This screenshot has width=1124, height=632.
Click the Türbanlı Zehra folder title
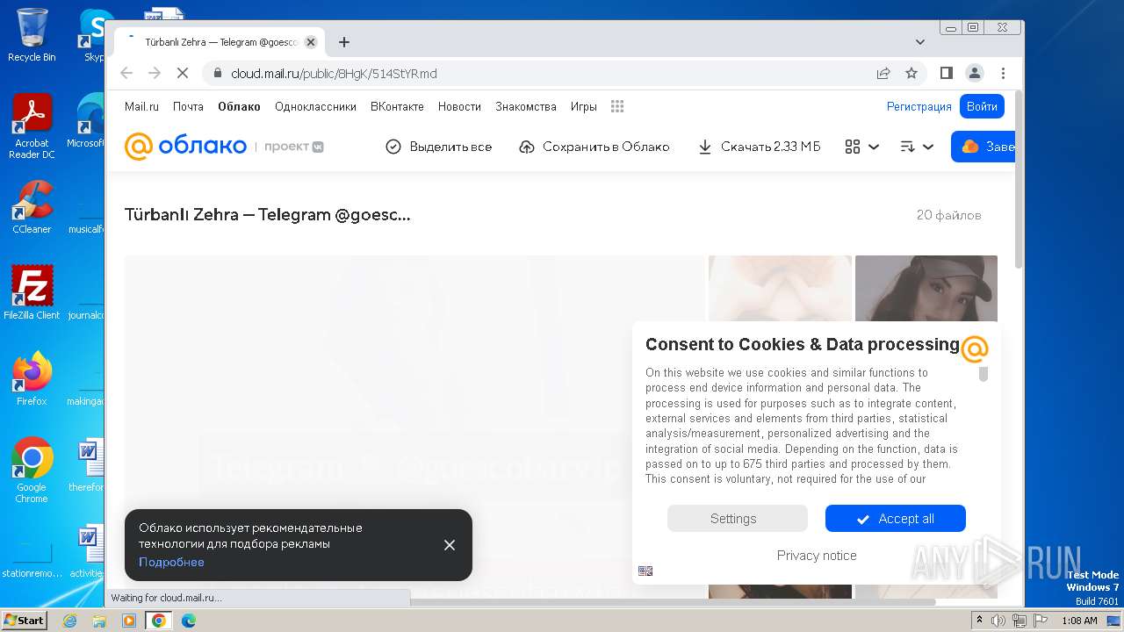tap(268, 215)
